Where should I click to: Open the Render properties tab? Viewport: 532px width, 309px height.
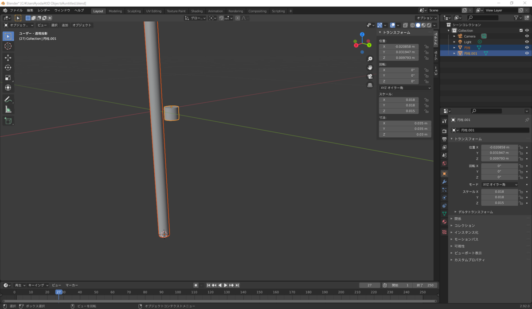444,131
